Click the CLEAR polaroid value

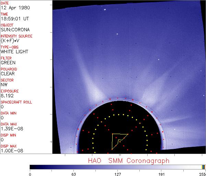(8, 74)
